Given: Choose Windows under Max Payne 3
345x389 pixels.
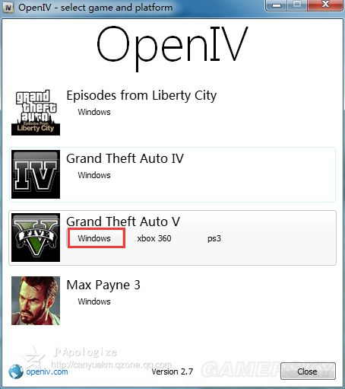Looking at the screenshot, I should [x=94, y=301].
